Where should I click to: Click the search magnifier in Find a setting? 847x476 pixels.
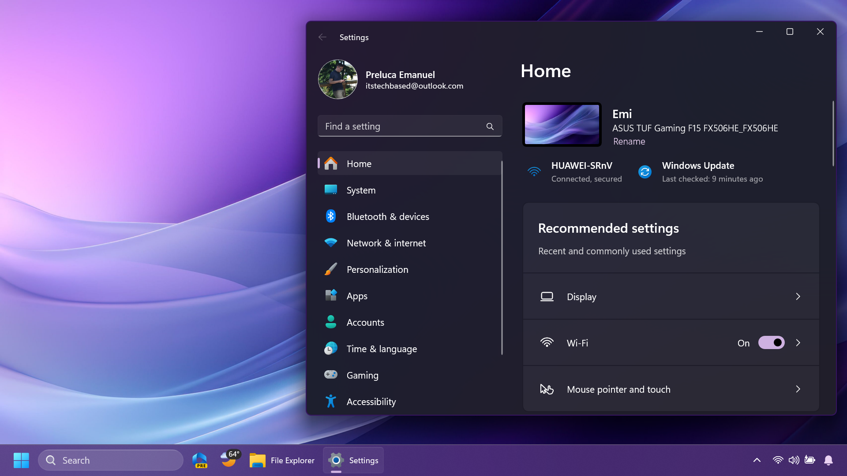pyautogui.click(x=490, y=126)
